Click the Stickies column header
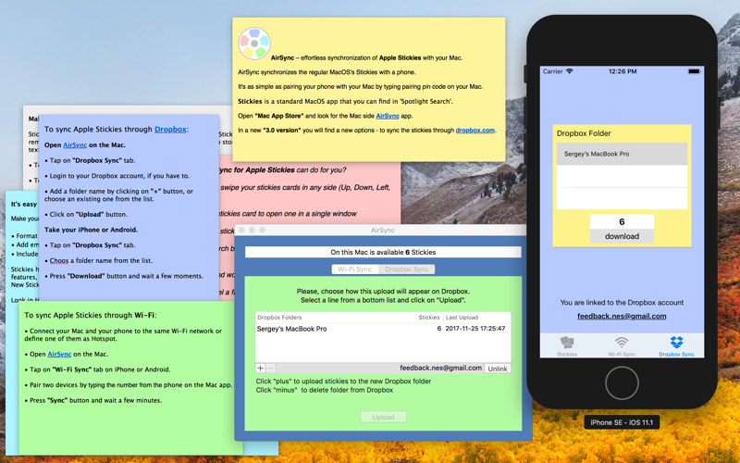This screenshot has width=740, height=463. [x=429, y=318]
